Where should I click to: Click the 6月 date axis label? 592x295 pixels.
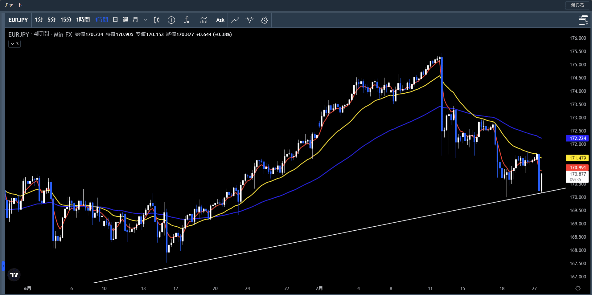27,288
